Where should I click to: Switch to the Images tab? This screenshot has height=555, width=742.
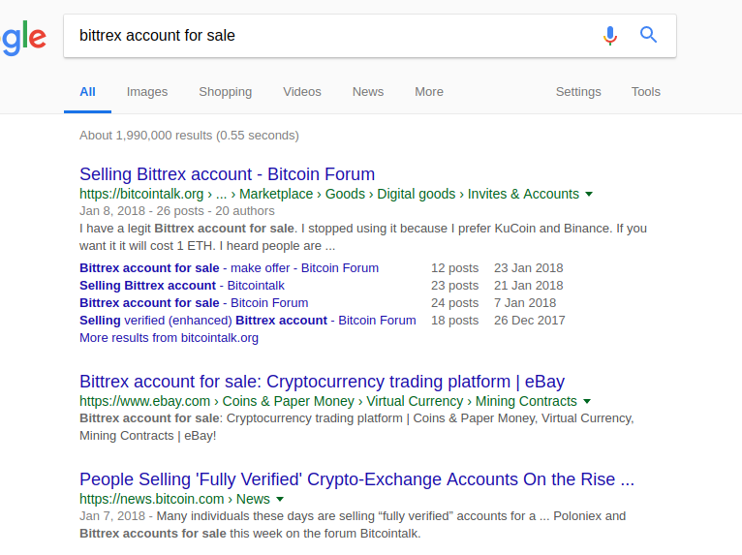[x=147, y=92]
